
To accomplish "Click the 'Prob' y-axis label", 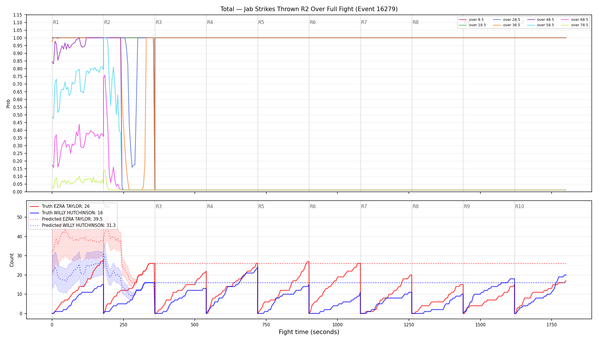I will (x=8, y=103).
